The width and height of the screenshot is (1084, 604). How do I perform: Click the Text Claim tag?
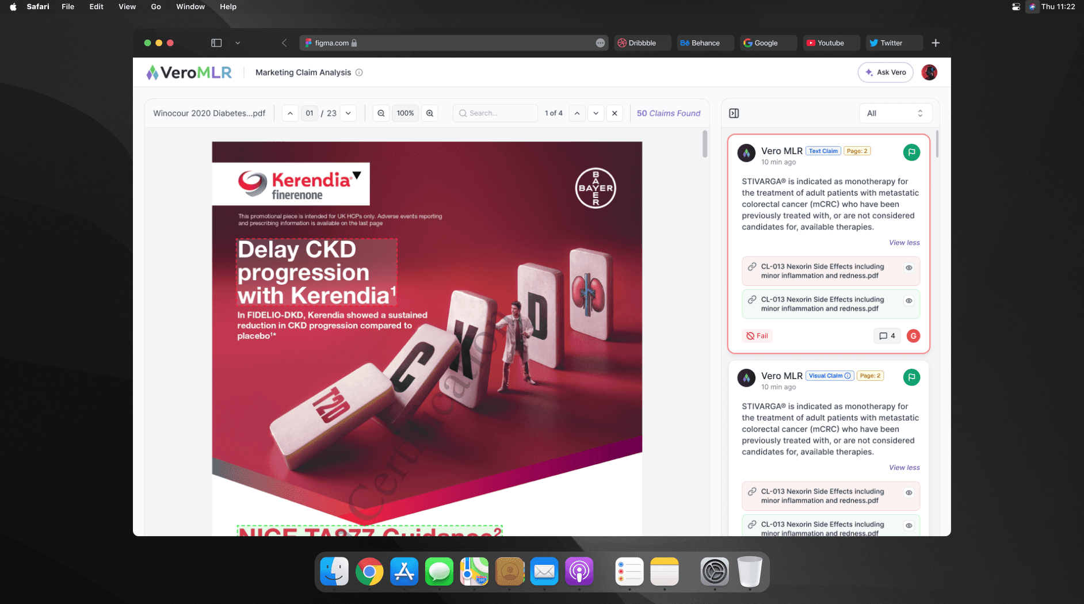823,151
